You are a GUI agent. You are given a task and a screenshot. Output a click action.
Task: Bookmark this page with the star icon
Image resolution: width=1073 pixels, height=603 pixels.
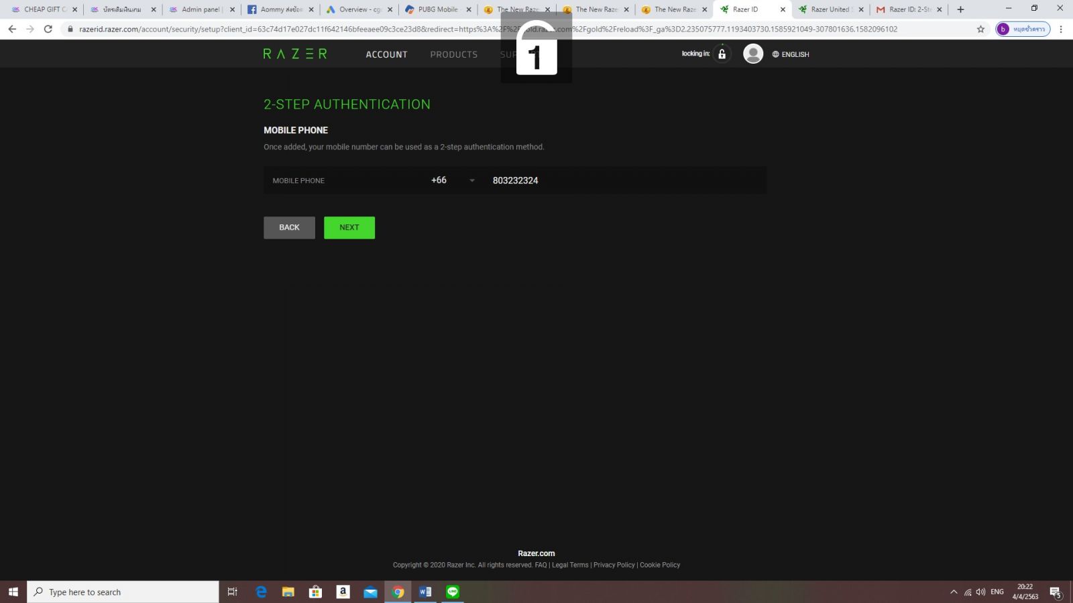[x=980, y=29]
